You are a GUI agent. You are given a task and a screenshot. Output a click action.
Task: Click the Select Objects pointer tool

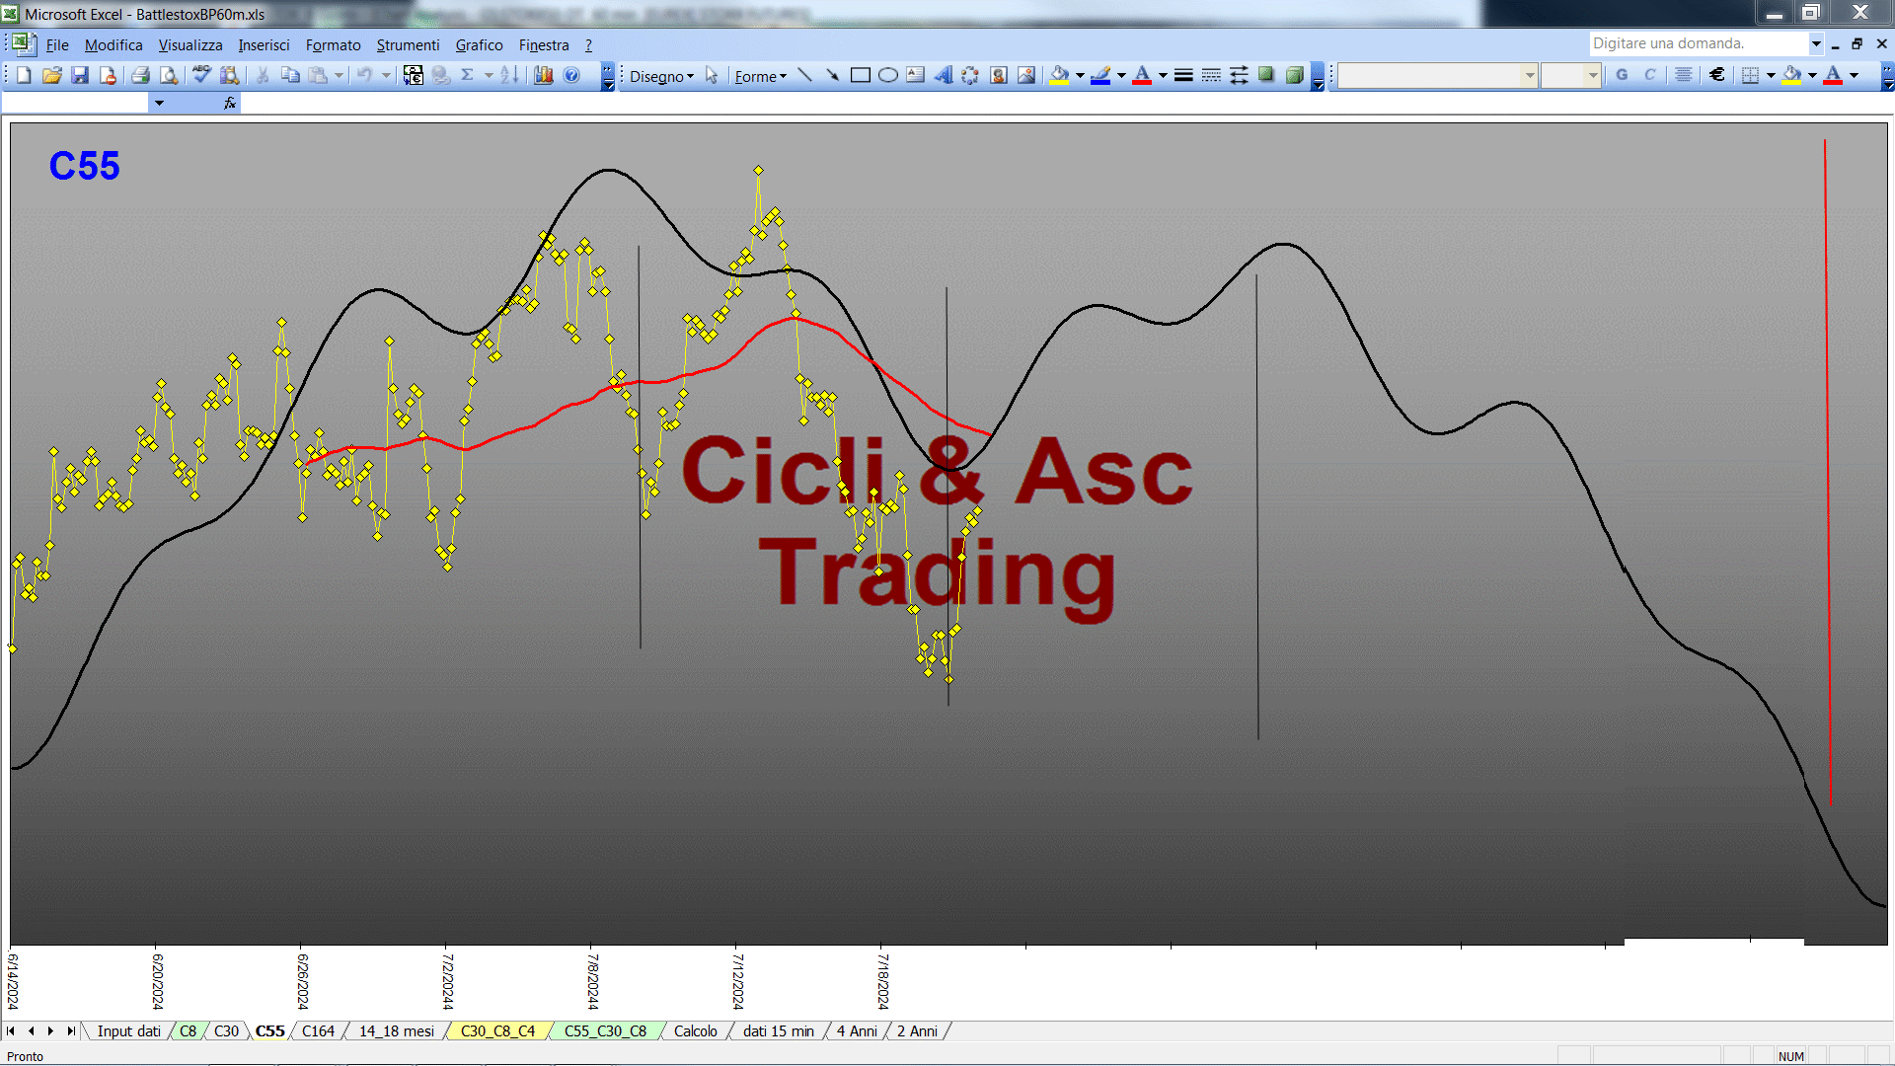712,75
